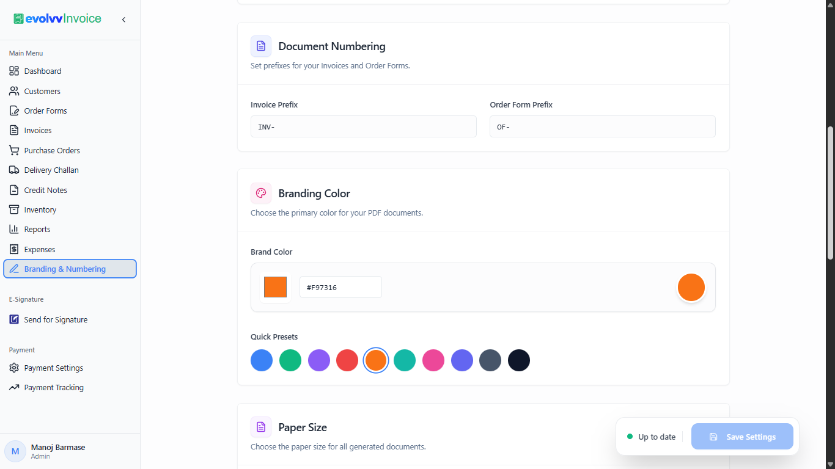The height and width of the screenshot is (469, 835).
Task: Select the pink quick preset
Action: click(x=433, y=360)
